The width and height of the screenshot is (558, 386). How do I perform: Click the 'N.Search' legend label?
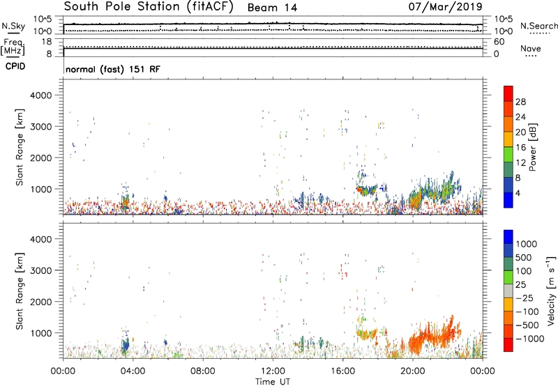tap(539, 26)
